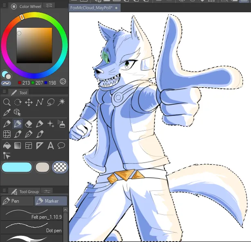This screenshot has height=242, width=251.
Task: Click the main color circle under the color wheel
Action: pyautogui.click(x=4, y=74)
